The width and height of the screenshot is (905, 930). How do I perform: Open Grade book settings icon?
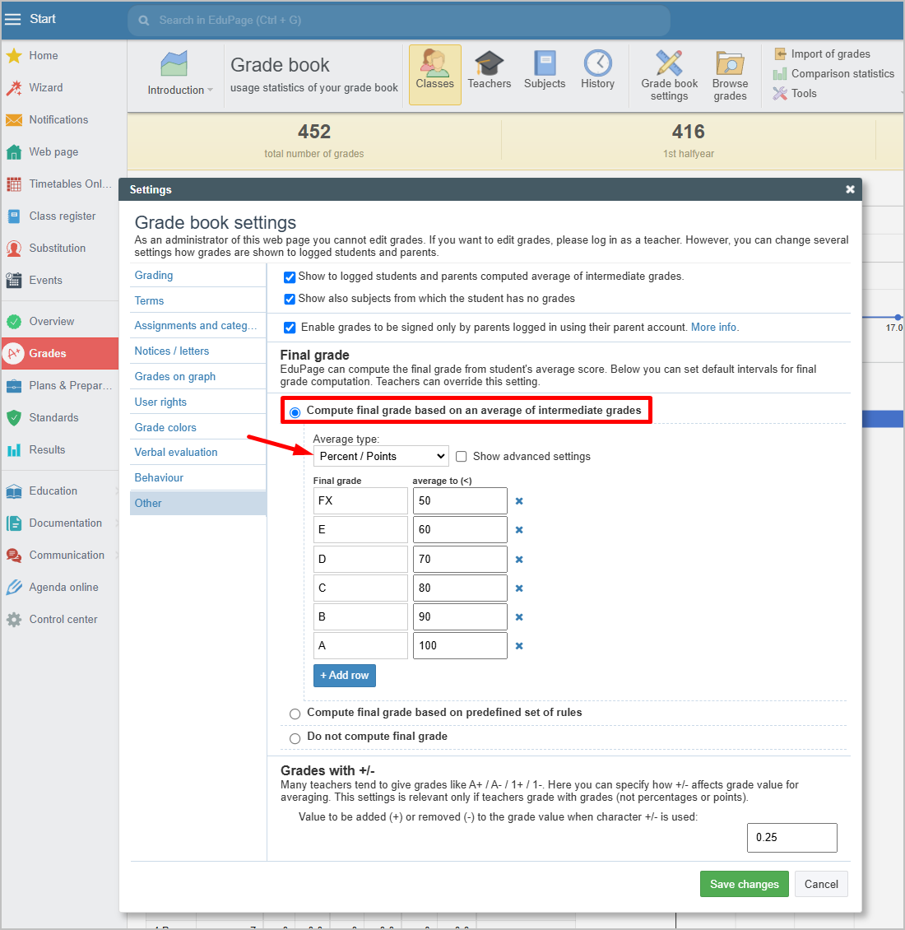(x=669, y=64)
